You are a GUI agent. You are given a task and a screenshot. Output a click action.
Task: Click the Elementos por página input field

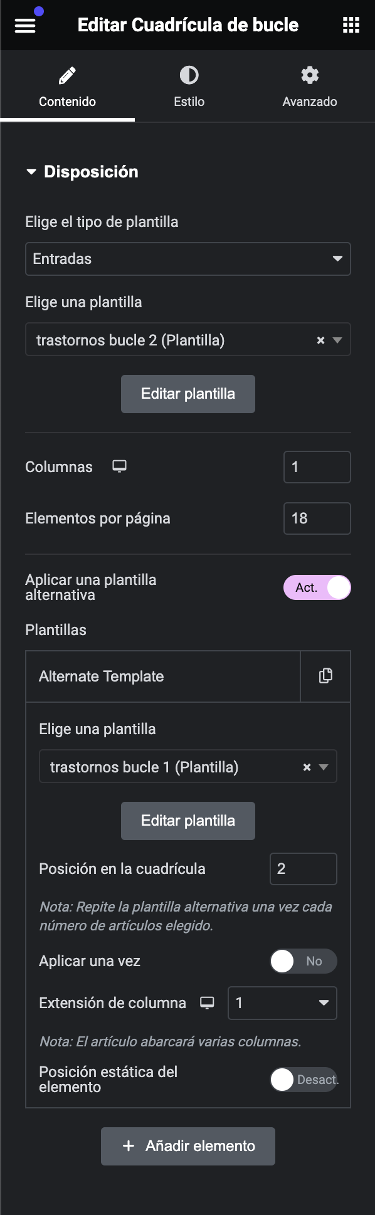(317, 518)
